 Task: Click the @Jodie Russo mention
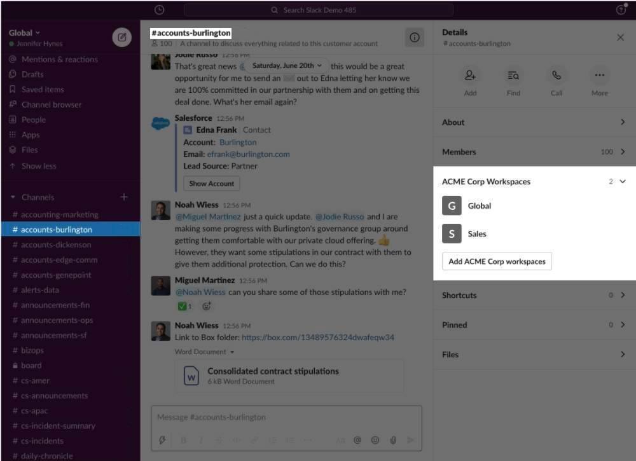point(340,217)
